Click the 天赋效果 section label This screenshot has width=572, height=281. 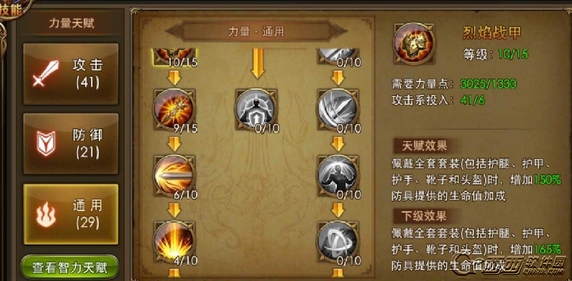click(x=425, y=146)
